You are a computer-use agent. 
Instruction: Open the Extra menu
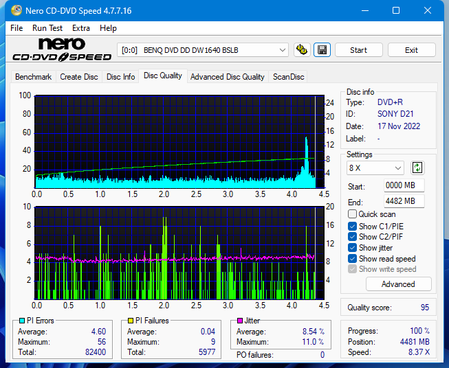(x=81, y=28)
